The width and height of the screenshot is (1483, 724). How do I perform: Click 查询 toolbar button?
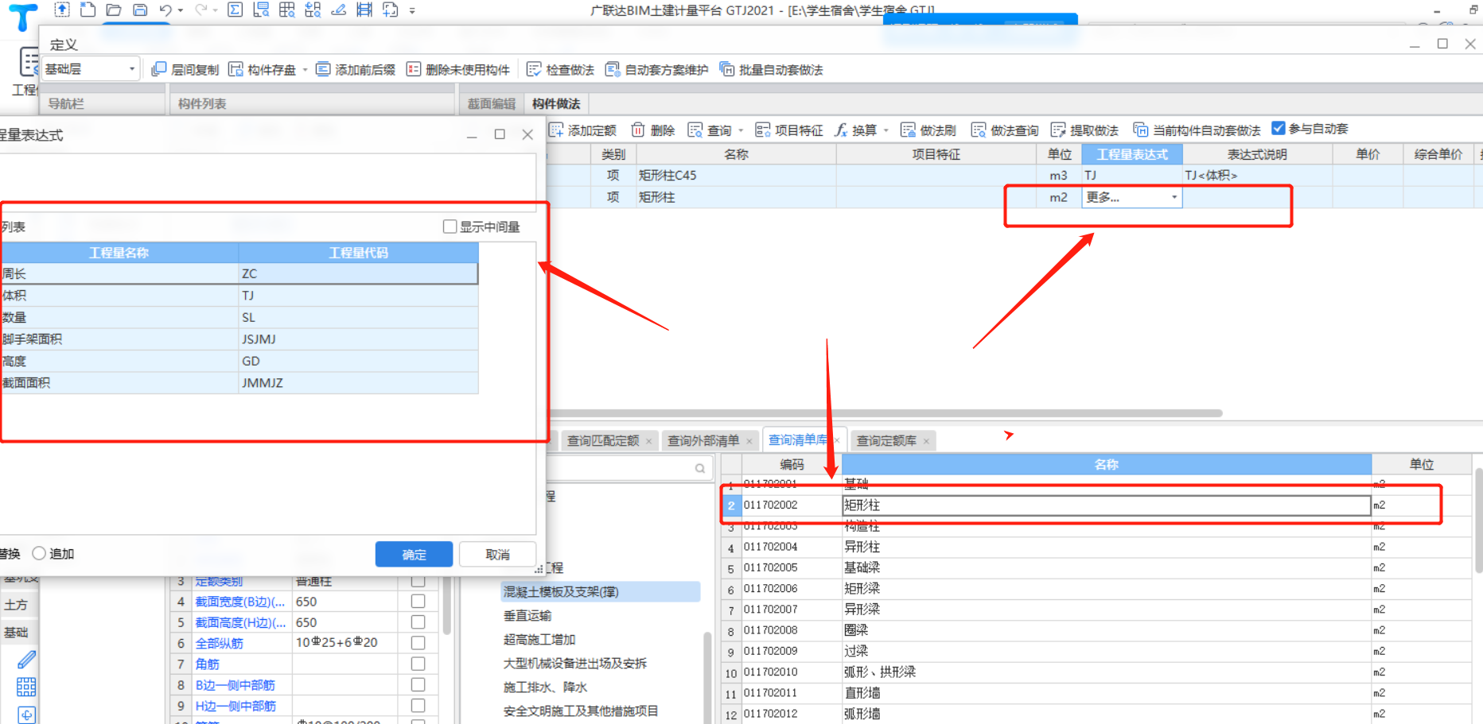pos(710,130)
